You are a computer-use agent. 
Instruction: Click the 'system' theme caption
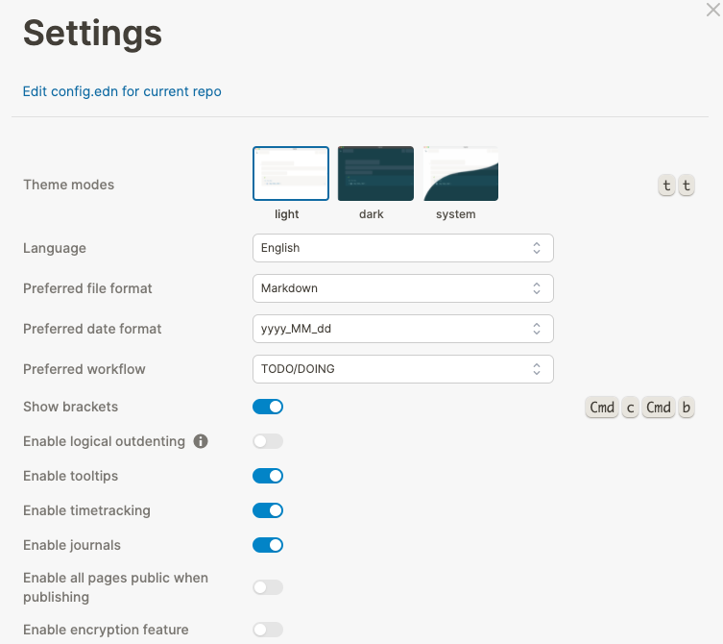click(x=456, y=214)
